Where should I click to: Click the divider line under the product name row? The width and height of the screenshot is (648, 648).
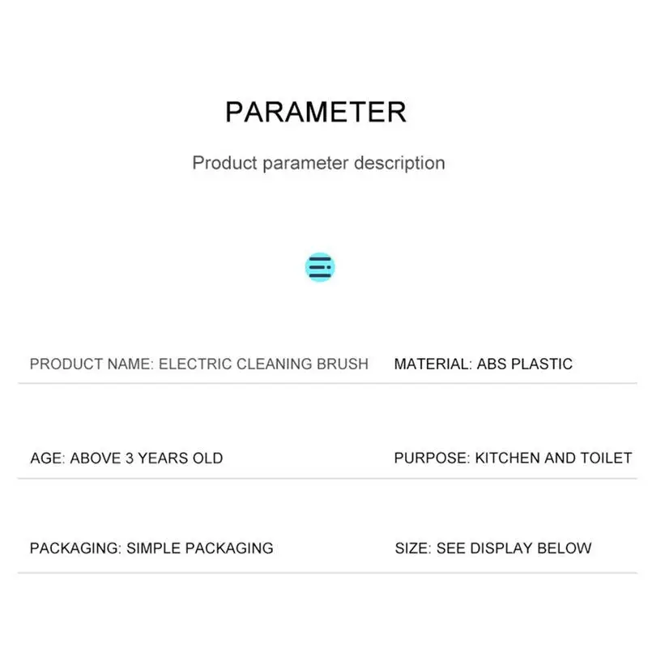[324, 383]
